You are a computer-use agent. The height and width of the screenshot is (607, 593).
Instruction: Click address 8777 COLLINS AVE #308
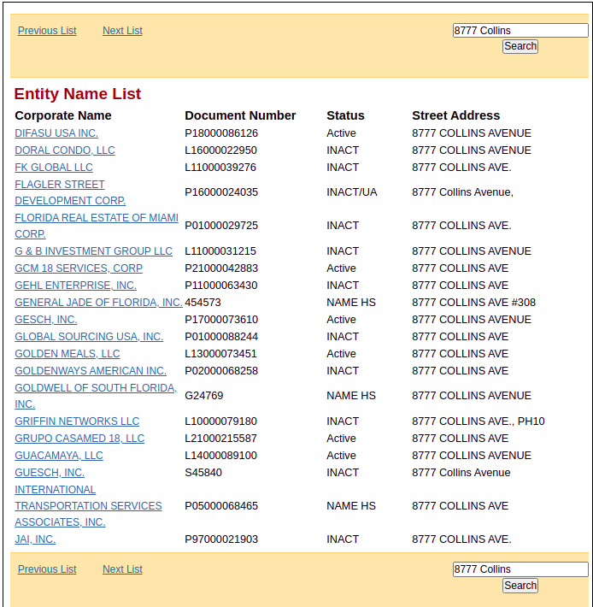coord(474,303)
